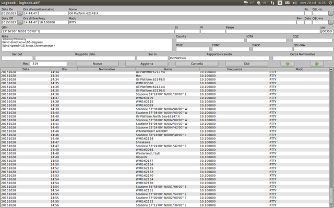Open the network connection indicator

(272, 3)
